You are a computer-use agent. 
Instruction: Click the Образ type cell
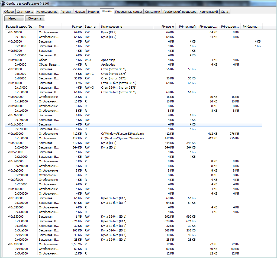(x=43, y=60)
